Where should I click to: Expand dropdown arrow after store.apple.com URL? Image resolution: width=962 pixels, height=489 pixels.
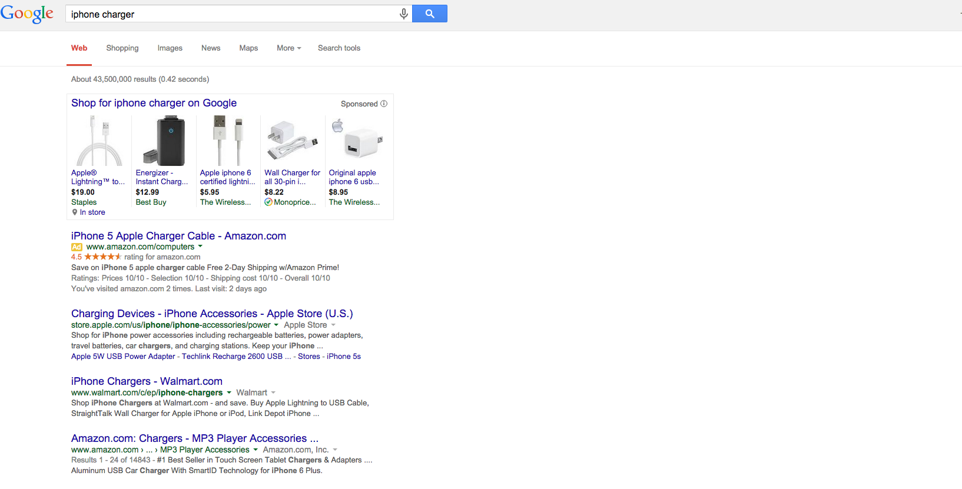(x=276, y=325)
